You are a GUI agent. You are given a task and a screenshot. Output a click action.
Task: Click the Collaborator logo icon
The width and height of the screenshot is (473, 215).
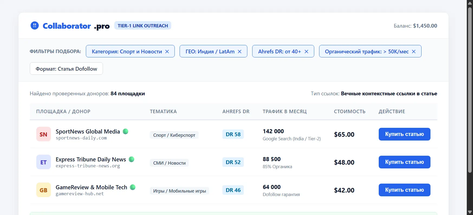[x=34, y=25]
